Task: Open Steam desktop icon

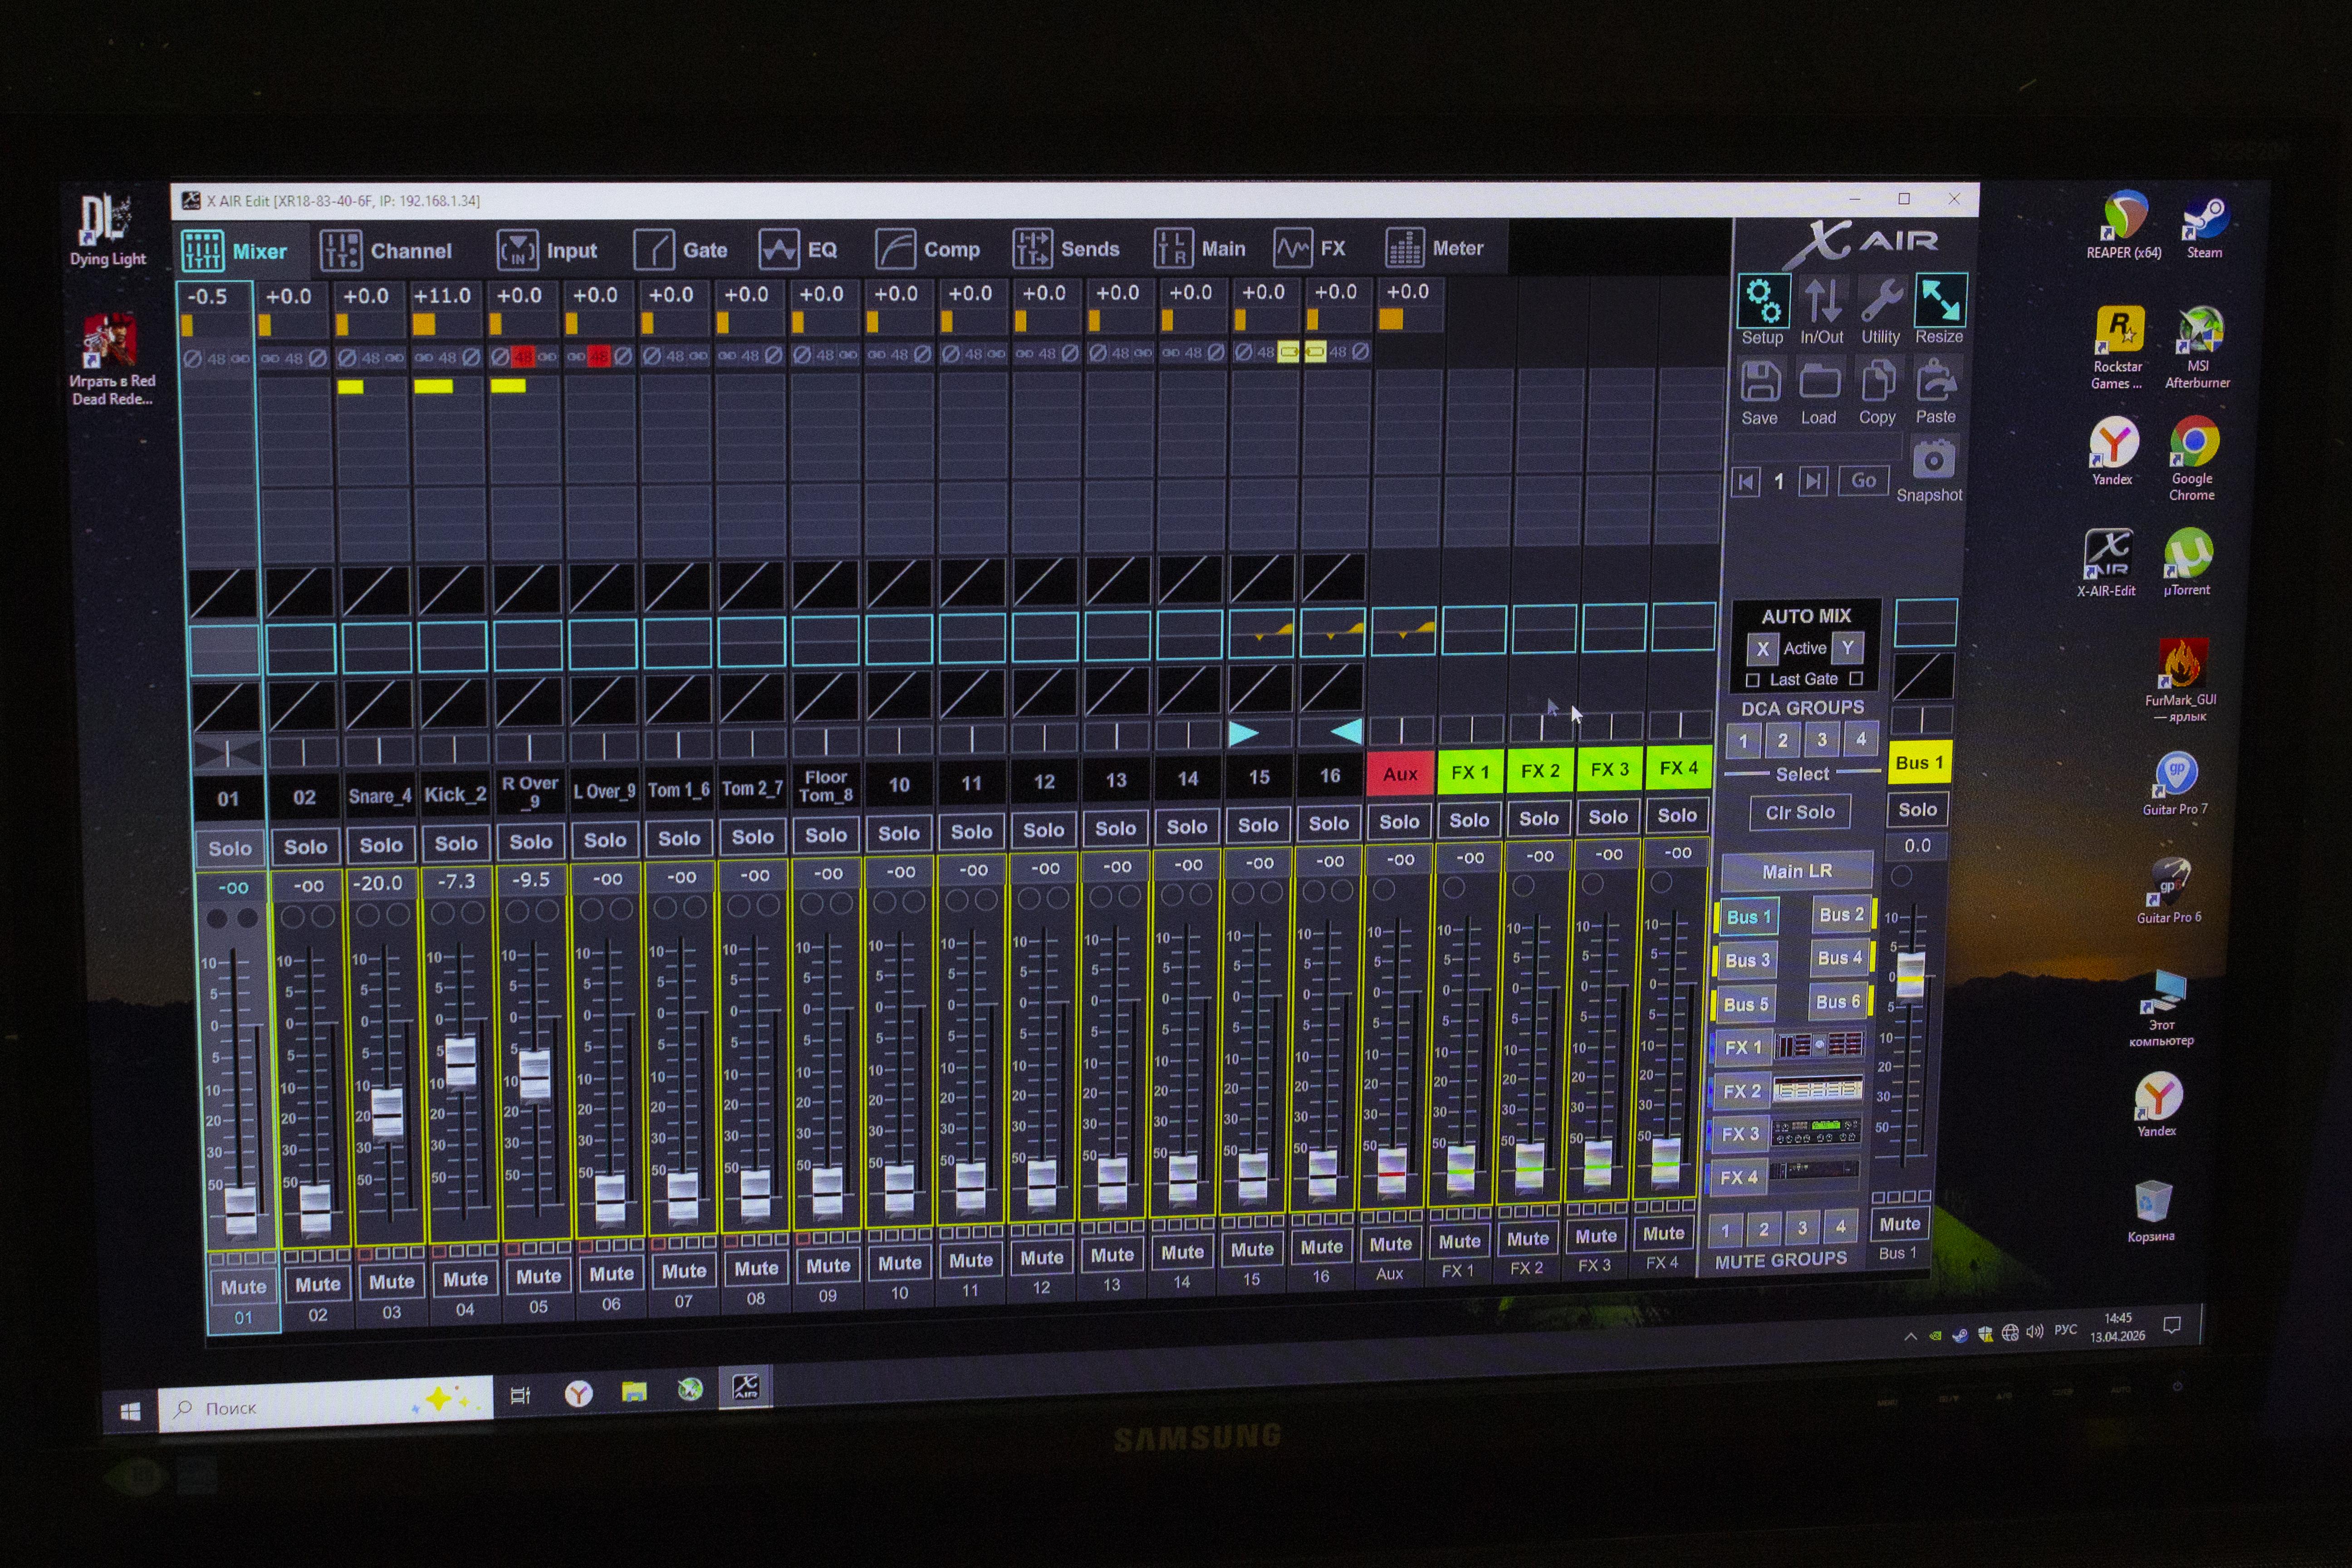Action: click(x=2204, y=226)
